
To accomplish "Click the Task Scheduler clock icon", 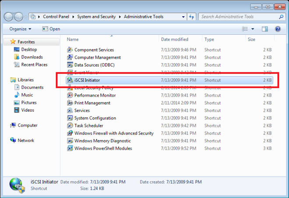I will point(70,126).
